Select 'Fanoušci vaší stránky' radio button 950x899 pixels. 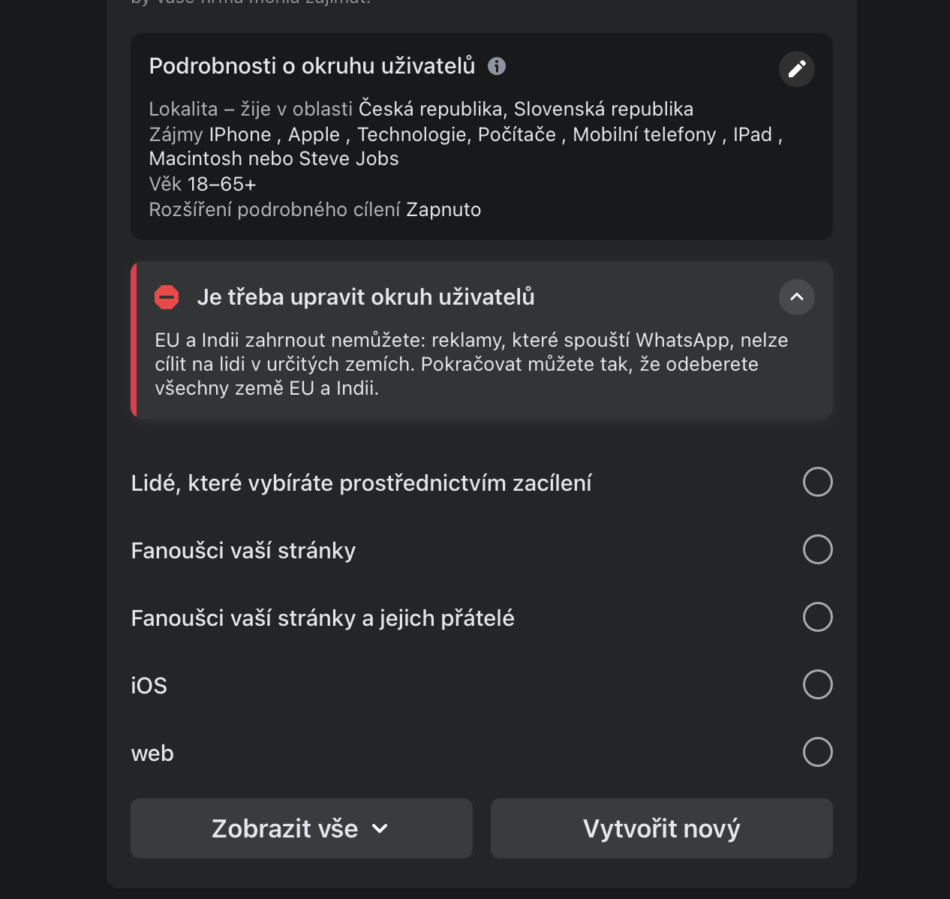click(x=817, y=549)
